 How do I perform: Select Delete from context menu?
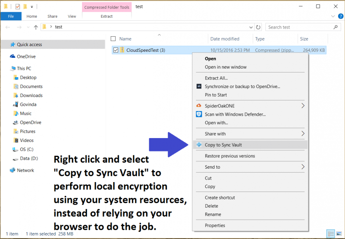click(250, 206)
